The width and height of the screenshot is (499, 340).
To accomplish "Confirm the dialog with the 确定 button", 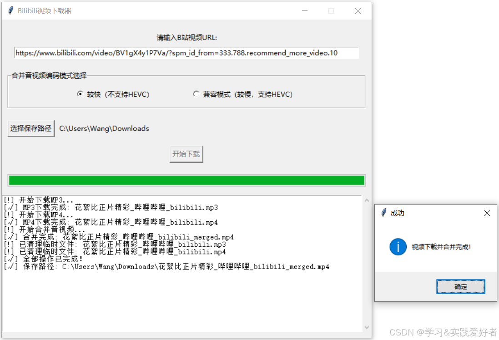I will 460,286.
